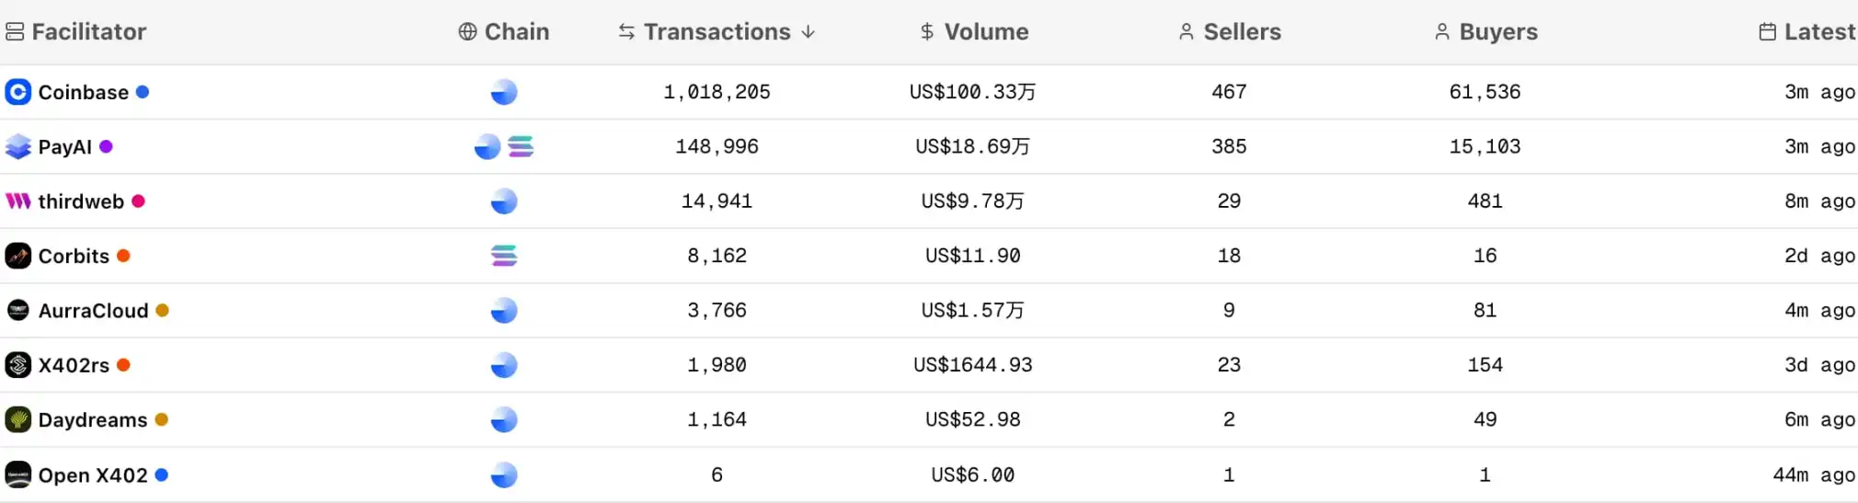This screenshot has height=503, width=1858.
Task: Open the AurraCloud facilitator name link
Action: pyautogui.click(x=93, y=311)
